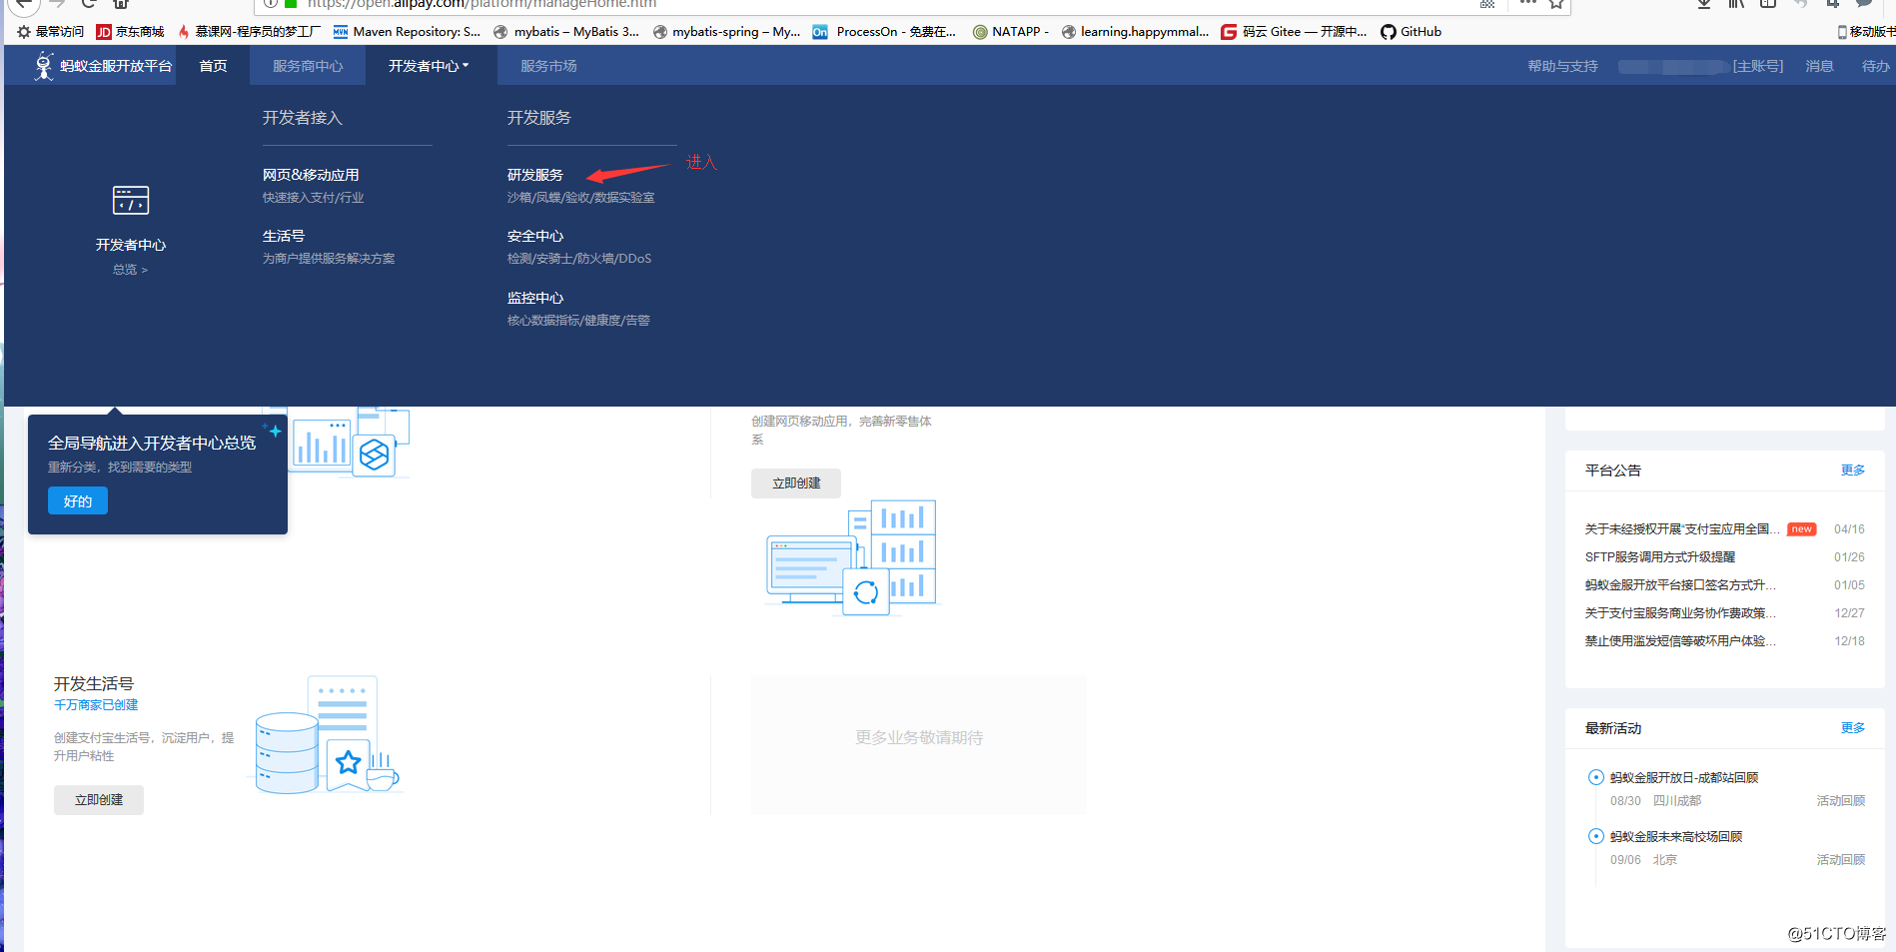Click the 千万商家已创建 link
Viewport: 1896px width, 952px height.
pos(96,705)
